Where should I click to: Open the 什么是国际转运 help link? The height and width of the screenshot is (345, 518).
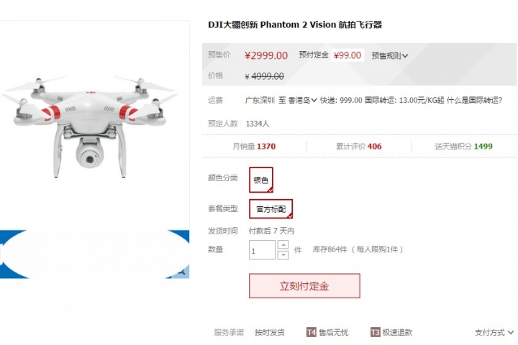click(474, 100)
